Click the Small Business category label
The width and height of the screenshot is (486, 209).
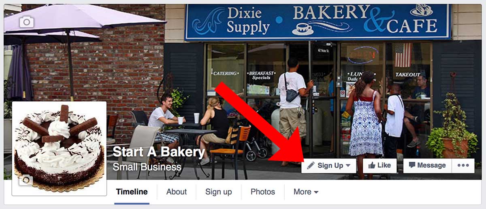(x=147, y=167)
